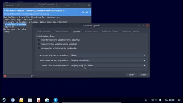Launch Chromium browser from taskbar
The width and height of the screenshot is (183, 103).
pyautogui.click(x=13, y=100)
